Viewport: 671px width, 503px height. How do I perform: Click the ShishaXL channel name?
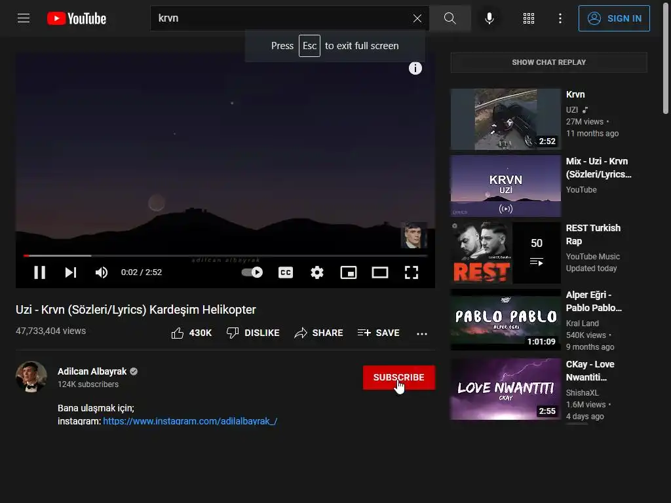pyautogui.click(x=582, y=393)
